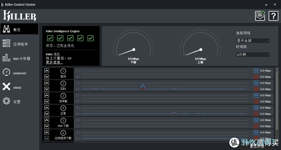
Task: Open the Overview (概览) tab
Action: tap(19, 29)
